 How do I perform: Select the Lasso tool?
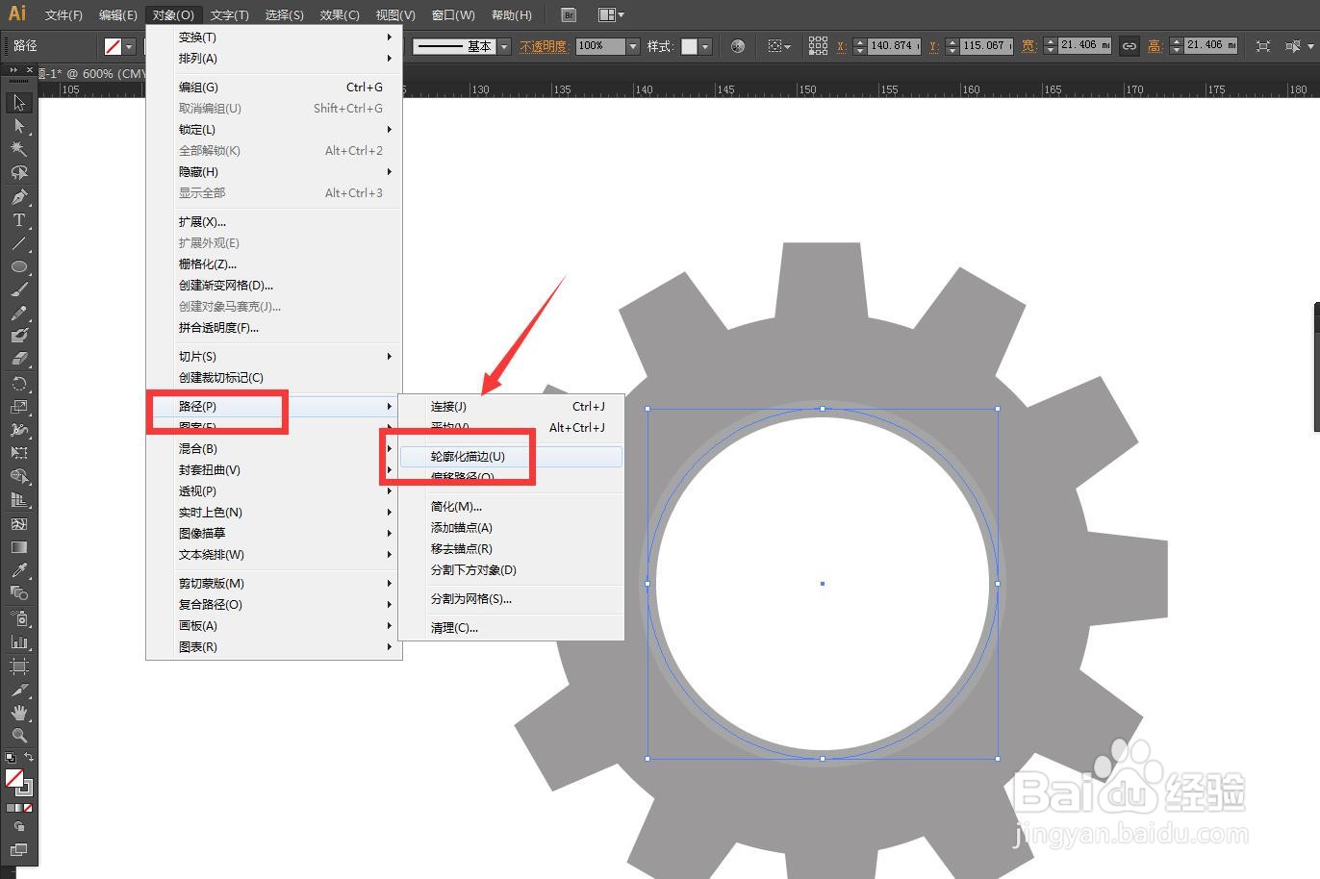point(18,172)
